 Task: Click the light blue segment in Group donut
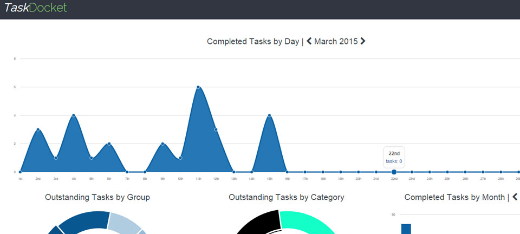[x=125, y=222]
